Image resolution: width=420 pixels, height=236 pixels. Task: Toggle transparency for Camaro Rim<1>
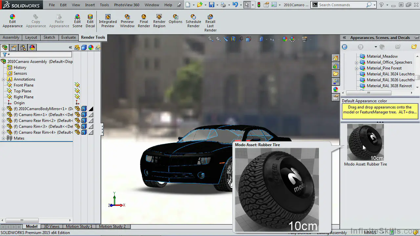(x=91, y=115)
